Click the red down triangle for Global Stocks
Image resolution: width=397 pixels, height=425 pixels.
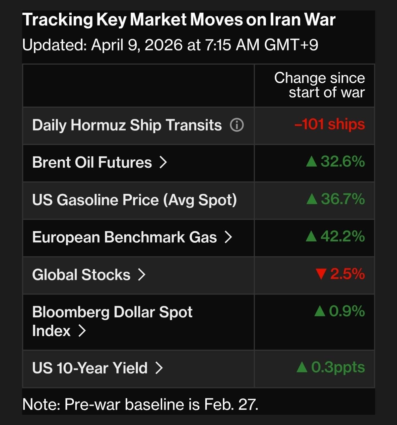coord(321,275)
